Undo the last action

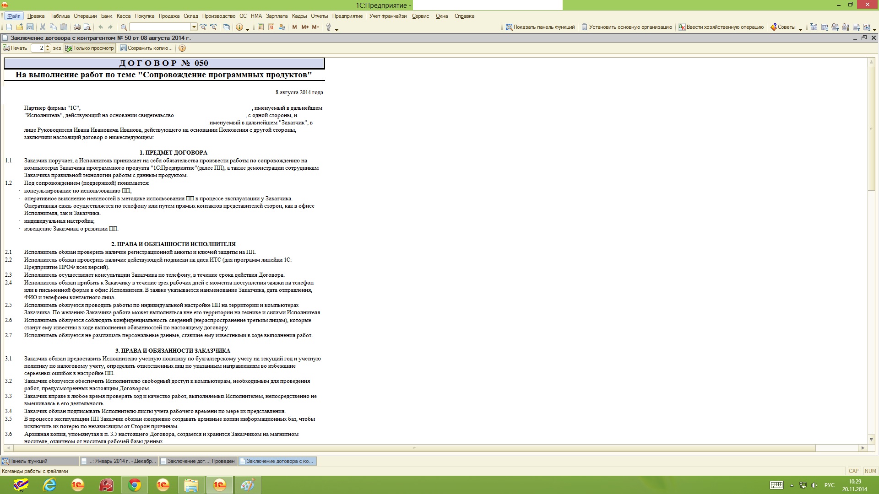[100, 27]
